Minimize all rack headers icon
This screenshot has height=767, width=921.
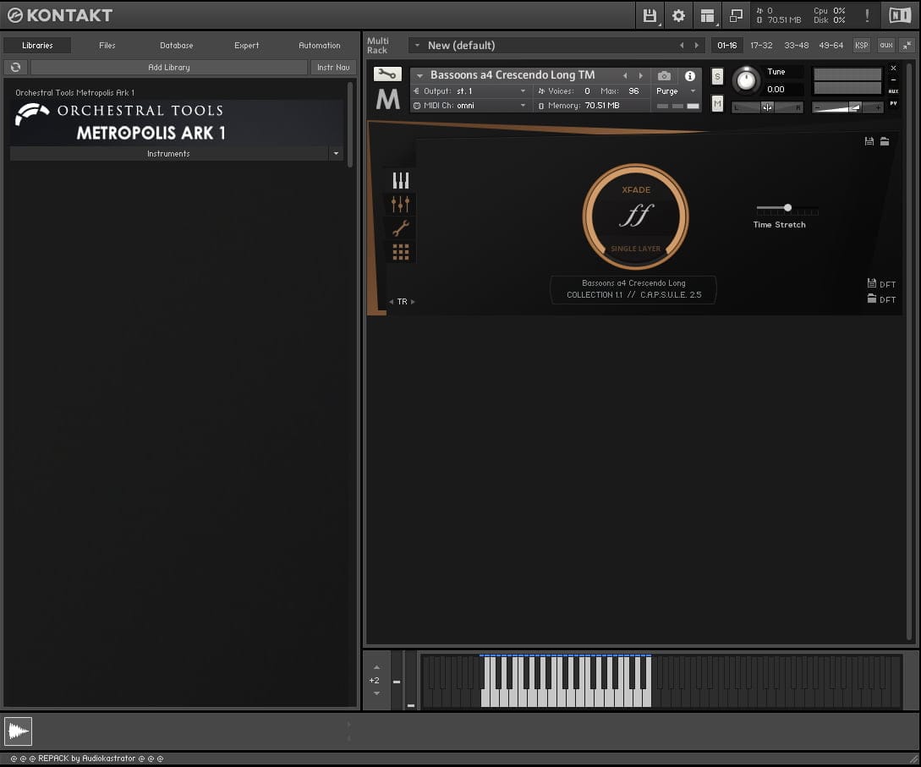907,45
